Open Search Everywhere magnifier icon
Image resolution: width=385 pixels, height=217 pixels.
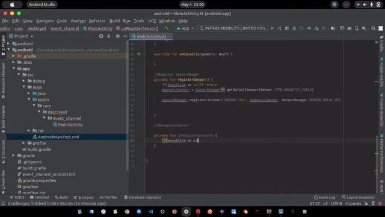pyautogui.click(x=373, y=28)
